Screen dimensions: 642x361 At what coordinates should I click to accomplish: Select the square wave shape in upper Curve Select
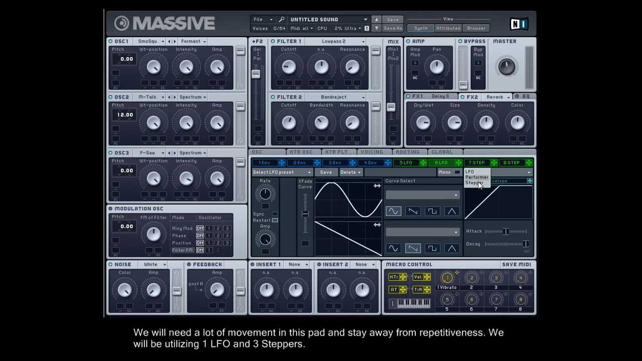point(432,211)
